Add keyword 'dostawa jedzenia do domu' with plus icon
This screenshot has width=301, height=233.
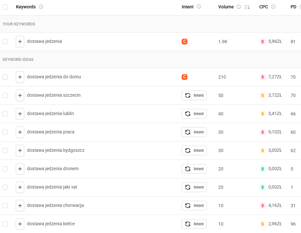20,77
